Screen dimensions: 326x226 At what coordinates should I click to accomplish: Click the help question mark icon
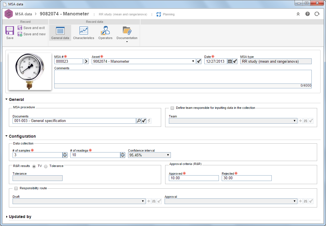point(307,14)
